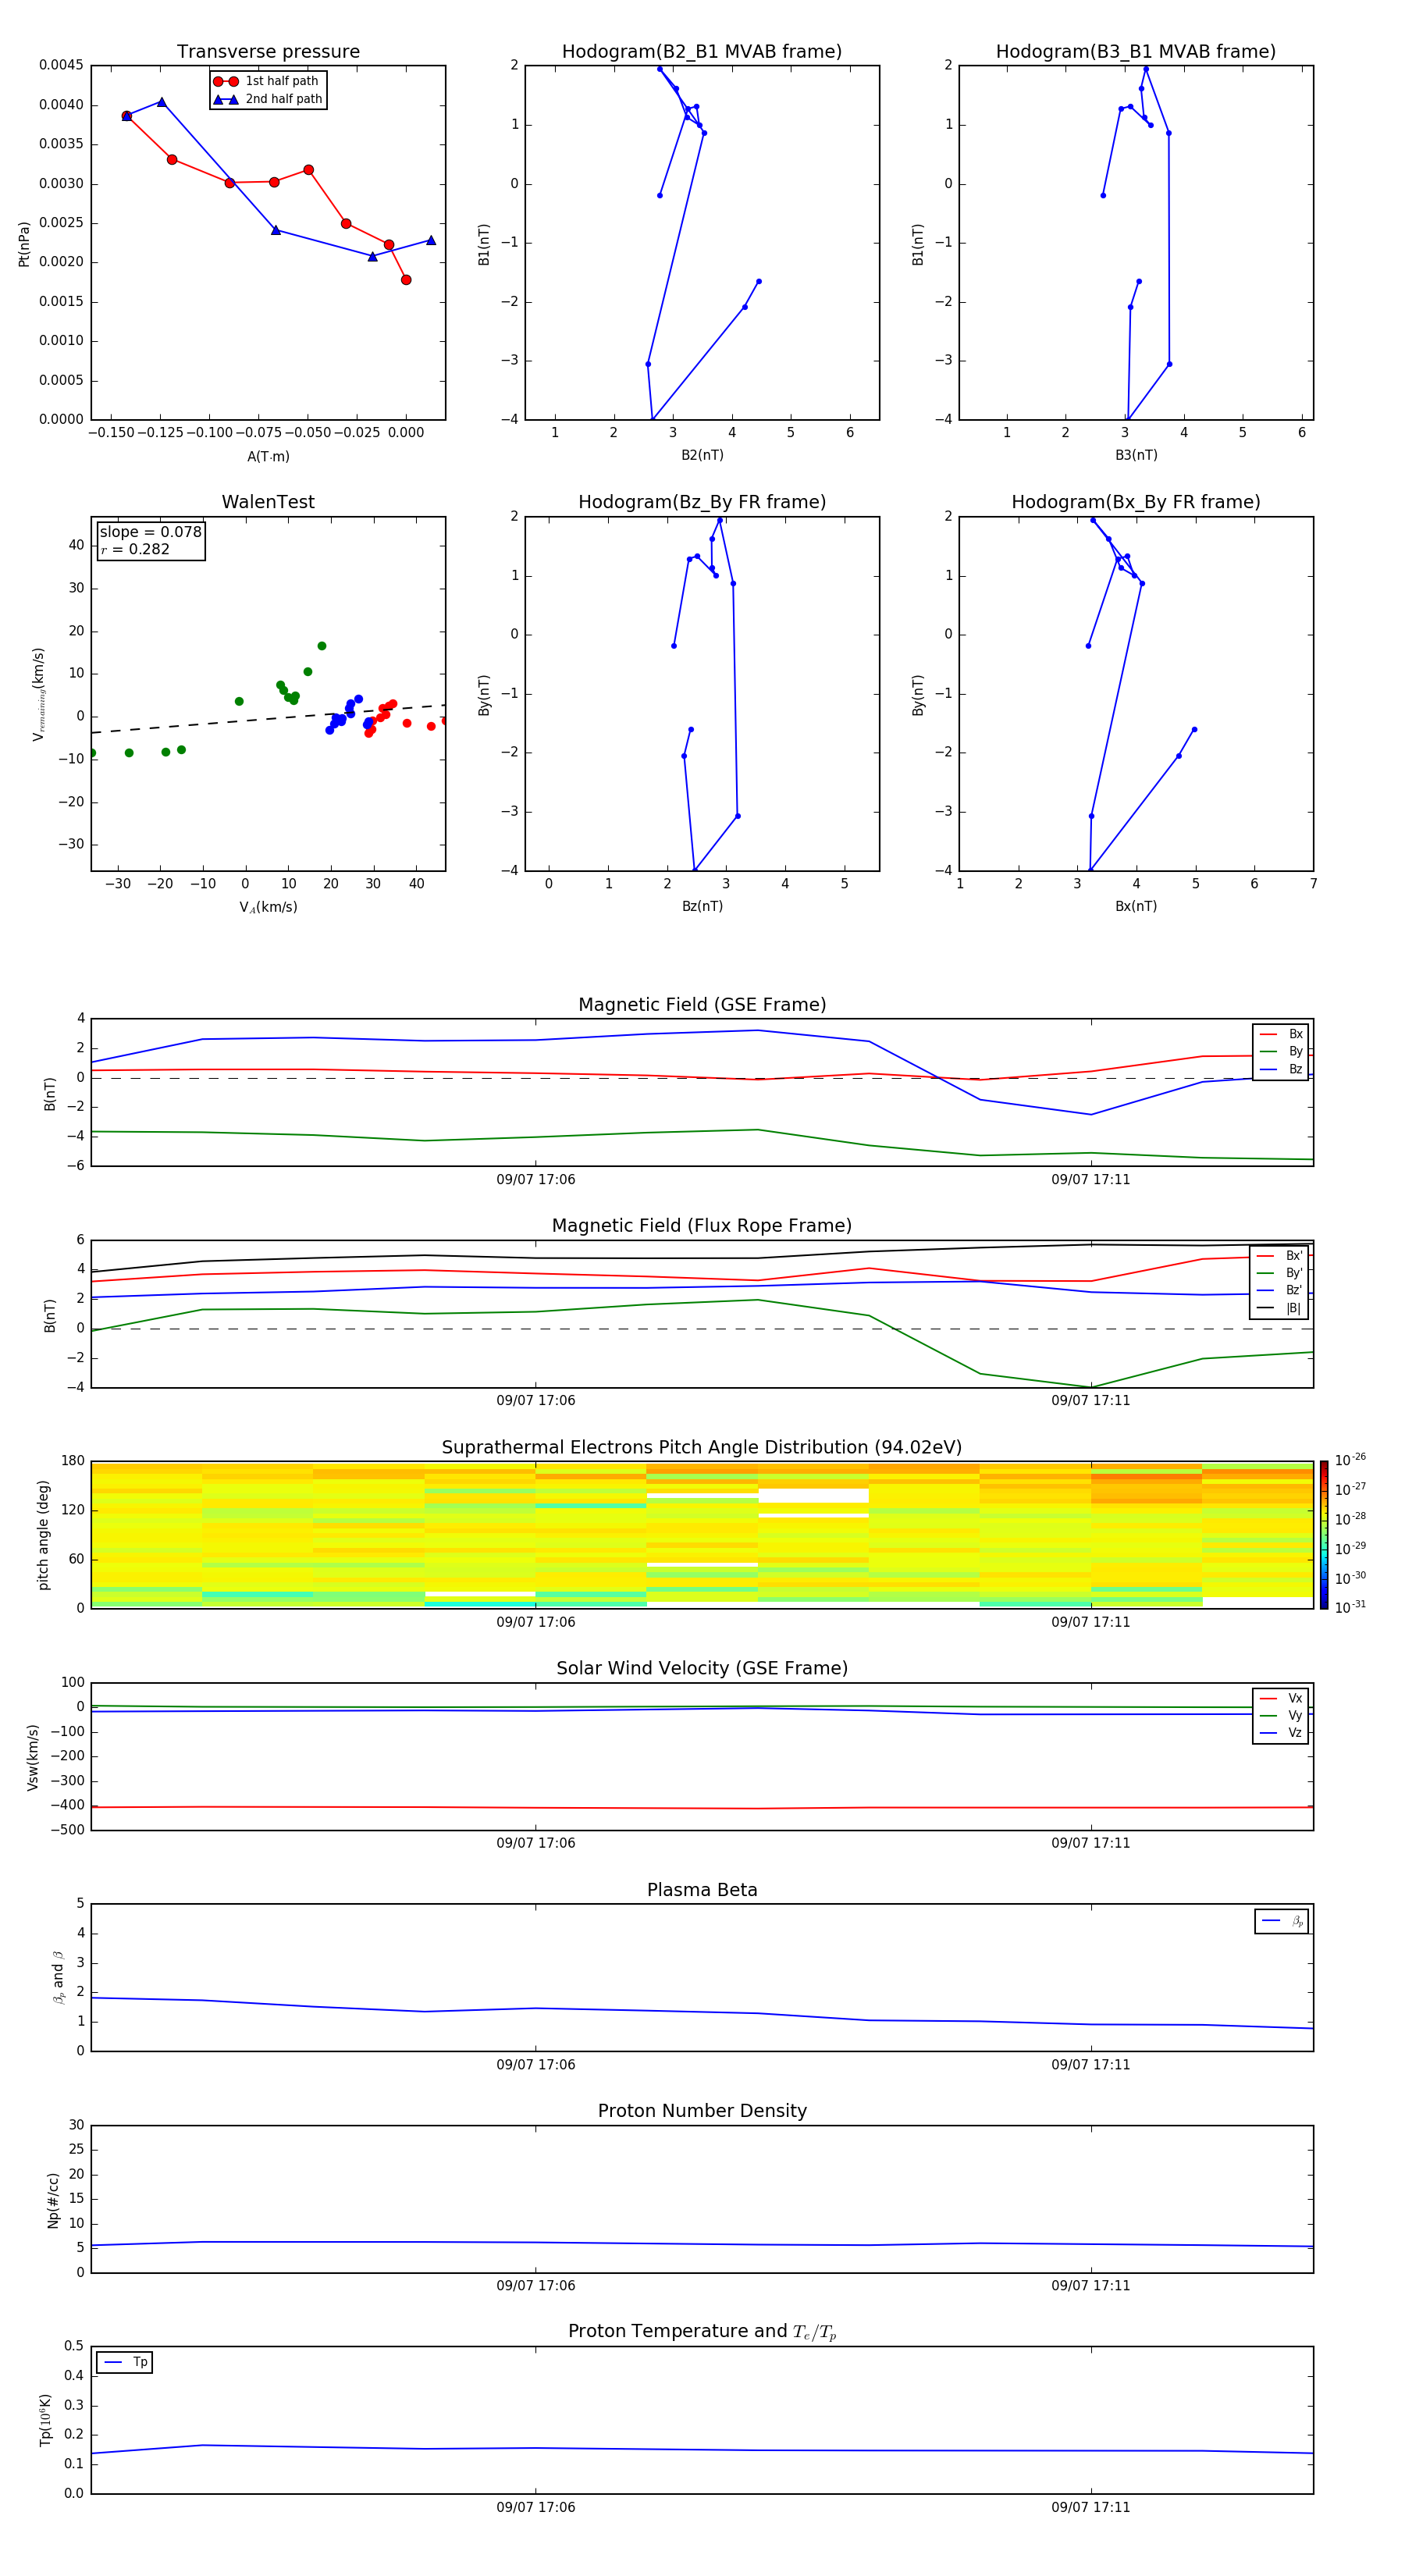Select "1st half path" legend entry
Viewport: 1405px width, 2576px height.
[266, 81]
